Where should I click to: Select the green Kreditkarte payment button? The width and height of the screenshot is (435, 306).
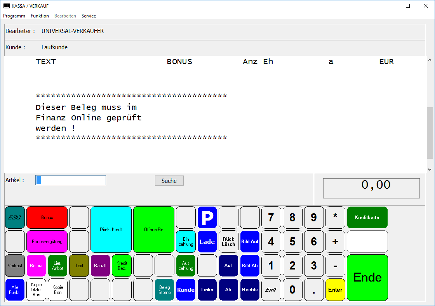coord(367,217)
